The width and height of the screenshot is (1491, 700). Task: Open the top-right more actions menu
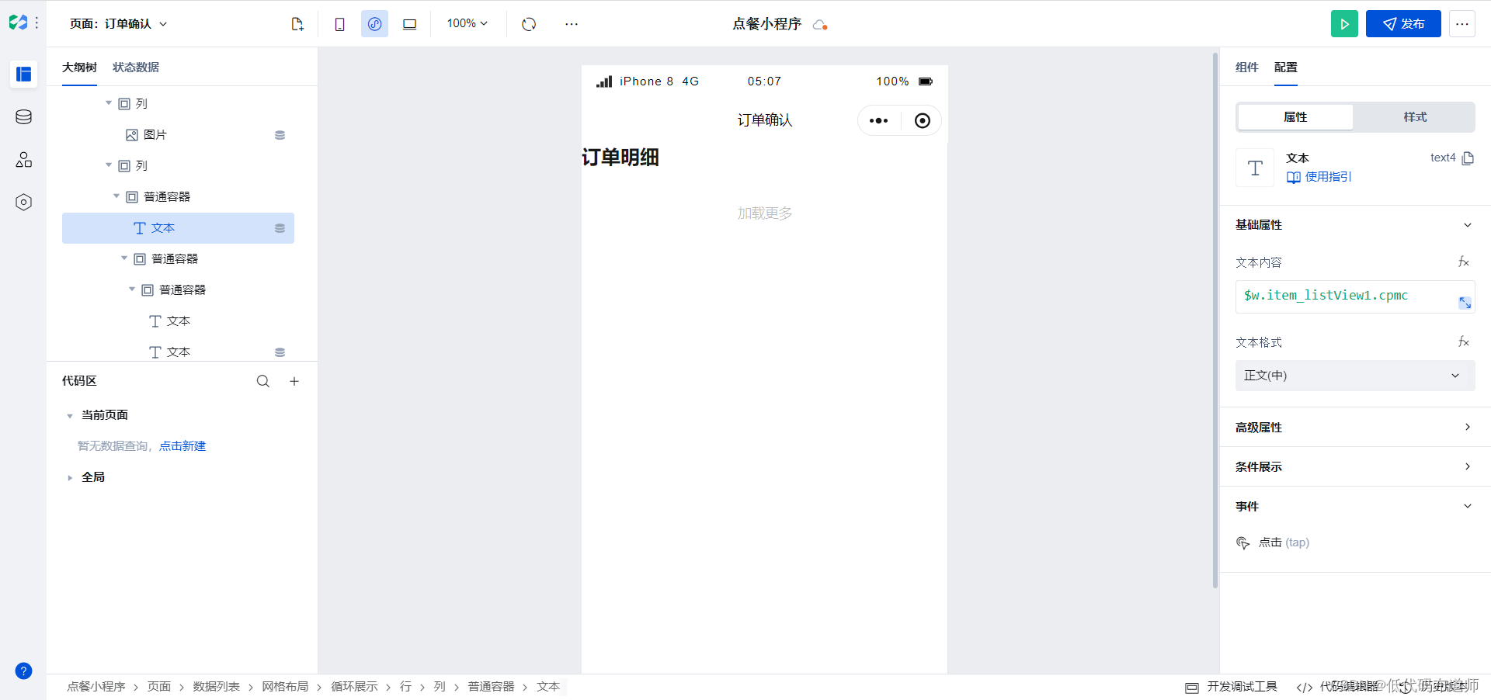coord(1462,24)
